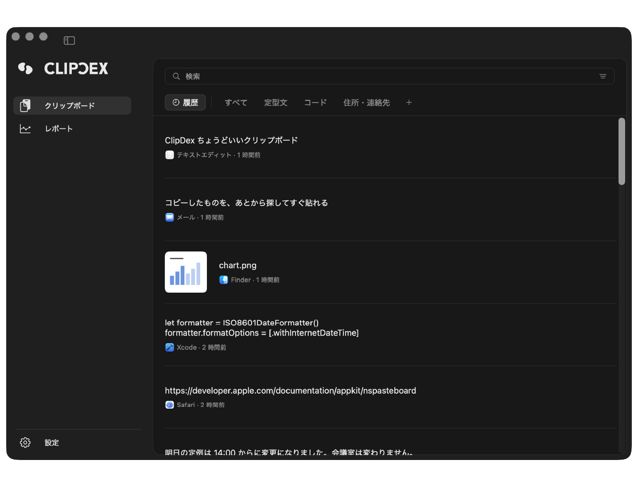Click the テキストエディット app icon
Image resolution: width=638 pixels, height=487 pixels.
[170, 155]
